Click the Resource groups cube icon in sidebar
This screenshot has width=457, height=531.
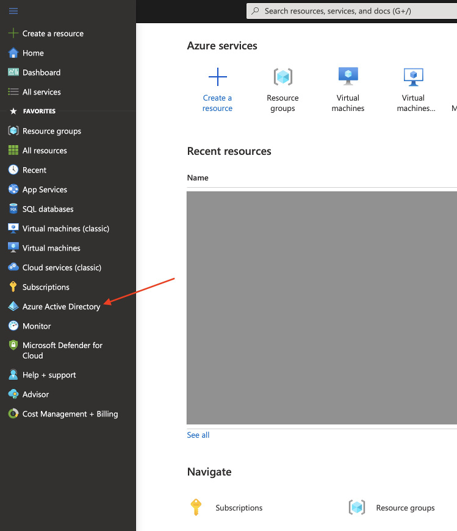coord(13,130)
